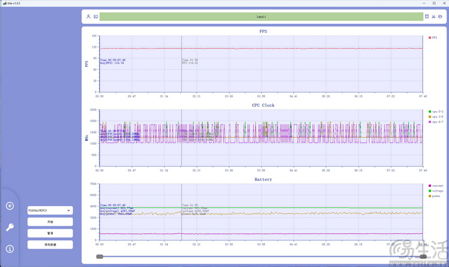This screenshot has width=449, height=267.
Task: Click the 保存数据 save data button
Action: 50,245
